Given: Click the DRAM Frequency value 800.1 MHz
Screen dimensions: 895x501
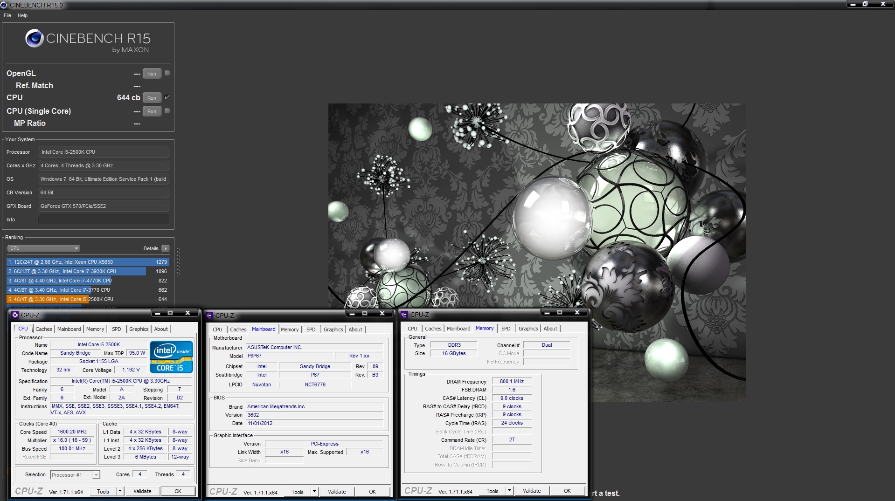Looking at the screenshot, I should pyautogui.click(x=512, y=381).
